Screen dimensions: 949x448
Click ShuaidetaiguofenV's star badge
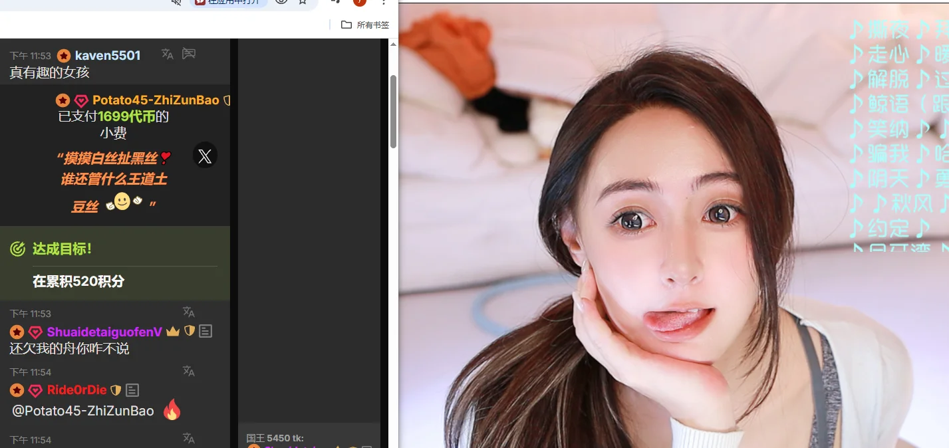pos(17,332)
